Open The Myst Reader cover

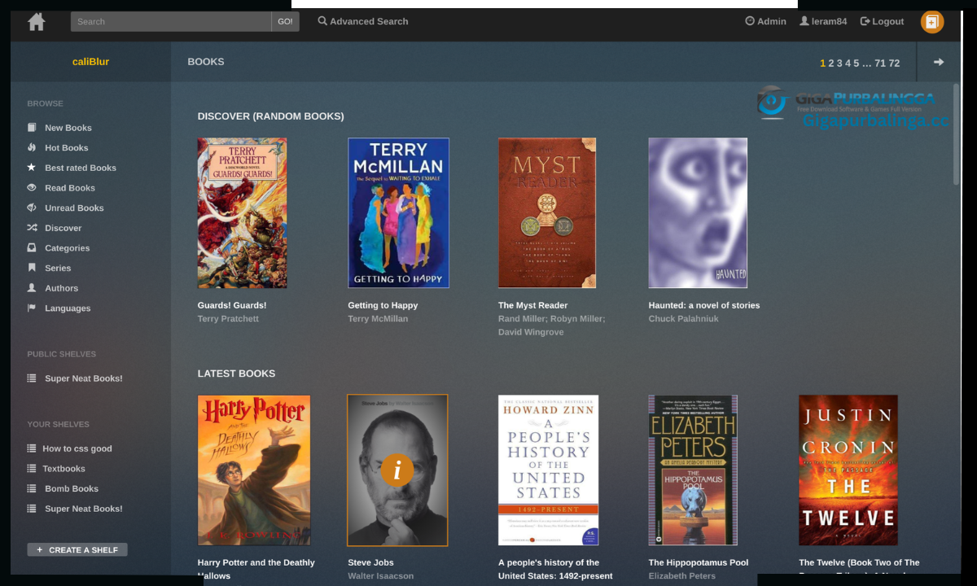coord(547,213)
